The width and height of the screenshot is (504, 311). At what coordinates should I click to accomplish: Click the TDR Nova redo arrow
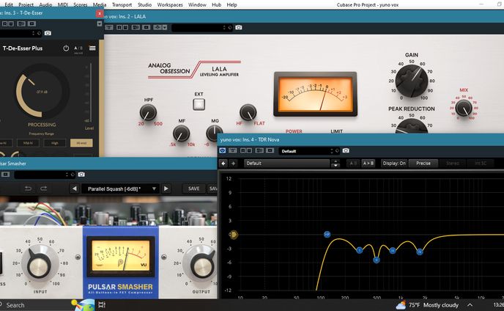point(233,164)
